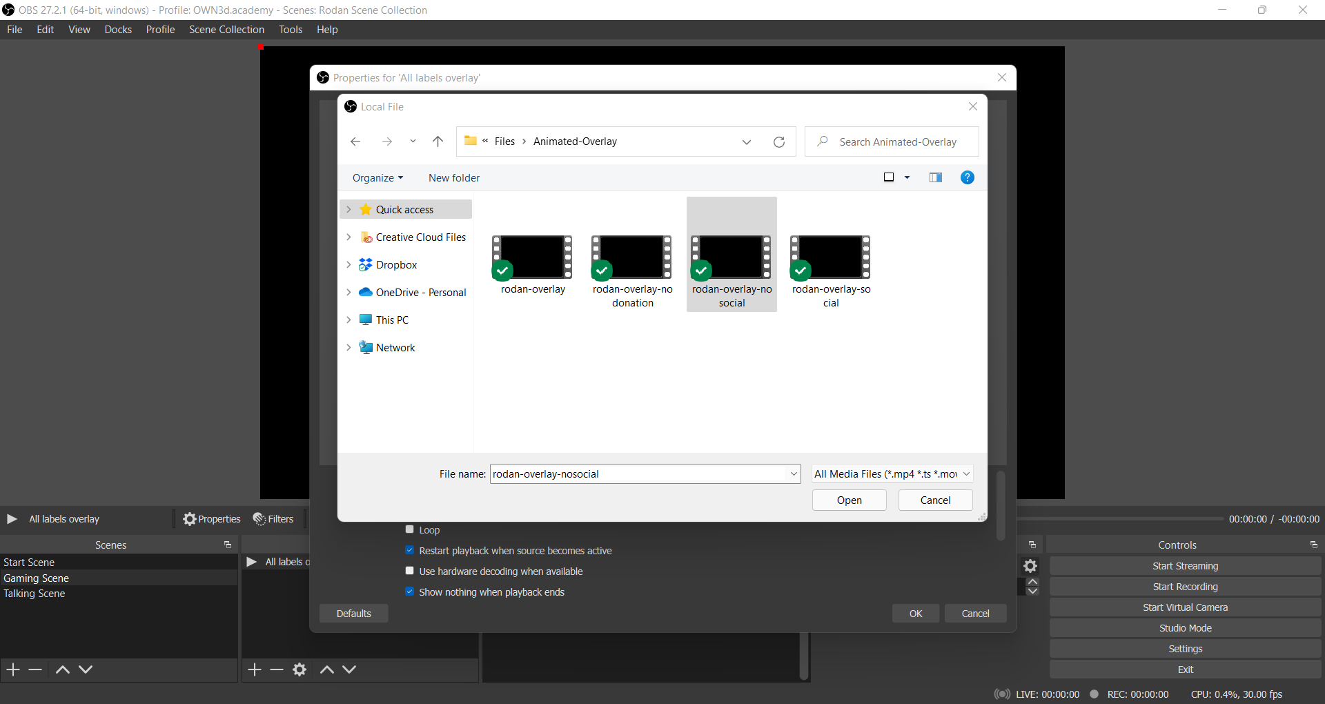
Task: Uncheck Show nothing when playback ends
Action: (410, 591)
